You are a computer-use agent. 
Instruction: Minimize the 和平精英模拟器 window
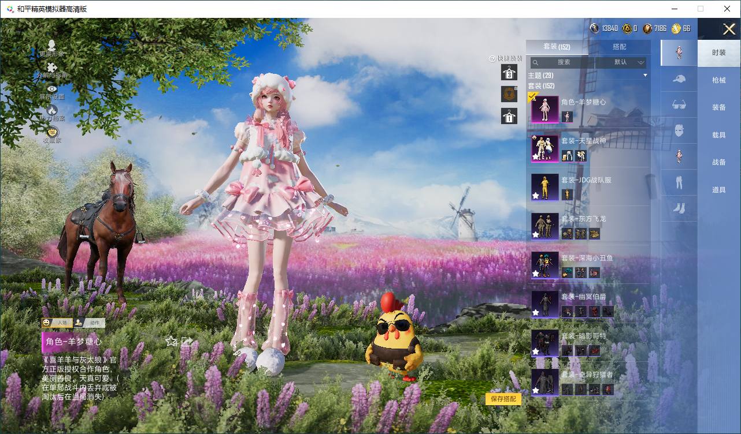(674, 9)
